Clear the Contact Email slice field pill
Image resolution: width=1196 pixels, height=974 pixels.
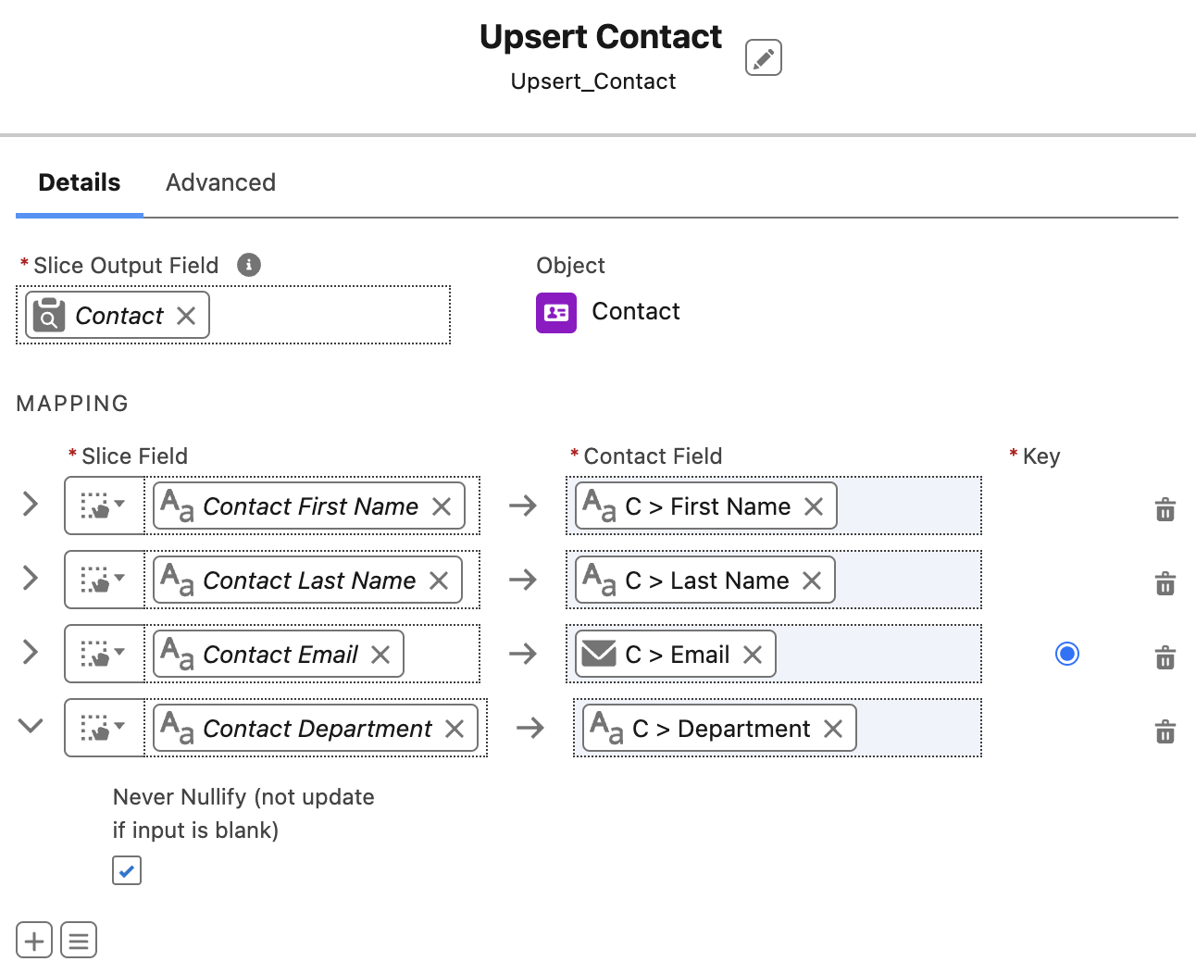[x=380, y=655]
